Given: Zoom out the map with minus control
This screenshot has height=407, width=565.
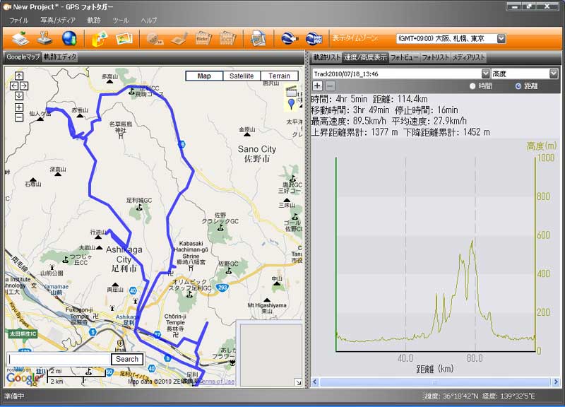Looking at the screenshot, I should pyautogui.click(x=19, y=117).
